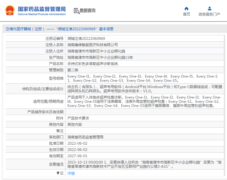Open the 详情 details link
227x180 pixels.
point(71,173)
